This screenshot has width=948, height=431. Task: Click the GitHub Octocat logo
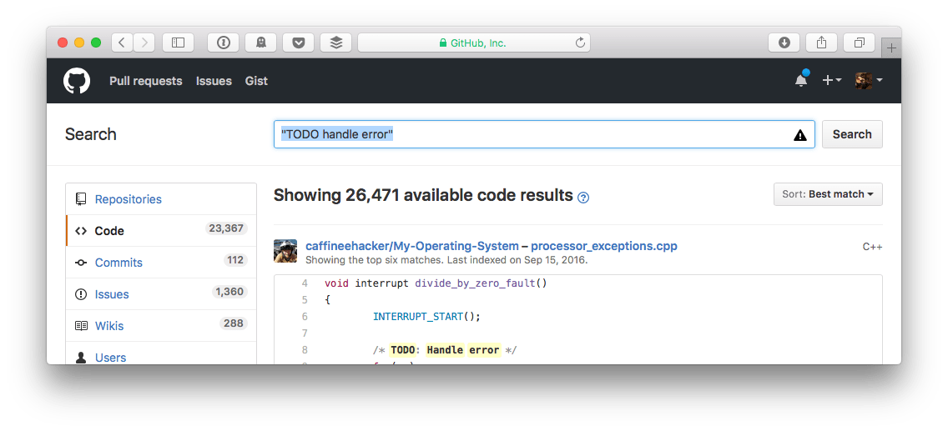77,81
